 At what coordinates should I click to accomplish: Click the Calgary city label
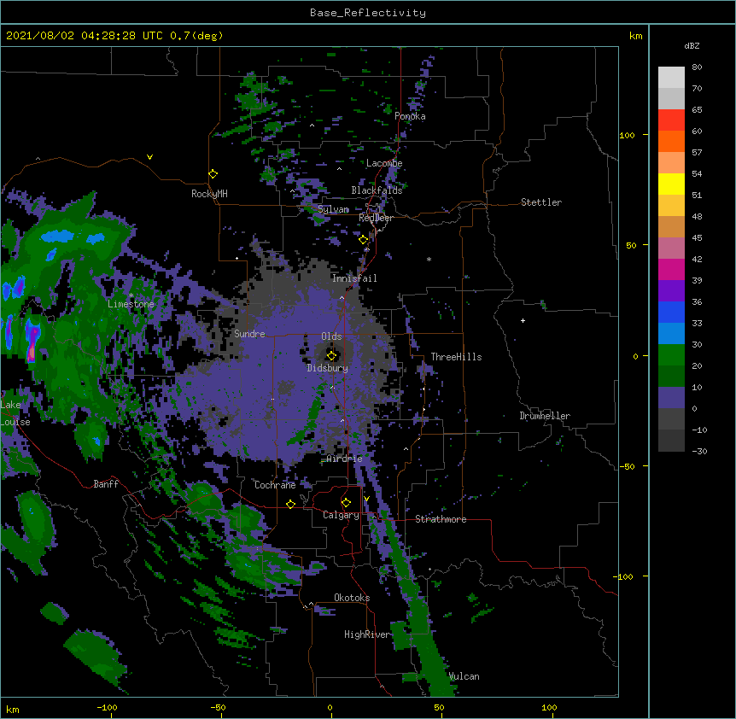(x=342, y=515)
